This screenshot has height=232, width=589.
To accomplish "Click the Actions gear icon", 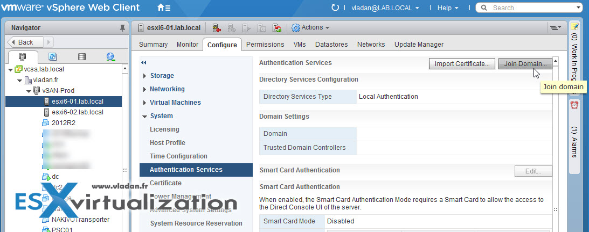I will pyautogui.click(x=296, y=28).
